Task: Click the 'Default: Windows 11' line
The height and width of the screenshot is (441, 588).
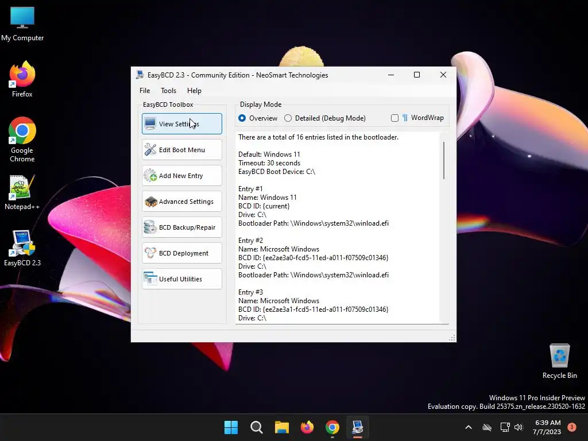Action: coord(269,154)
